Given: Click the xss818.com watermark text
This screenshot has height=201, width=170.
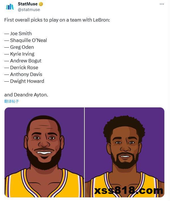Looking at the screenshot, I should tap(128, 191).
